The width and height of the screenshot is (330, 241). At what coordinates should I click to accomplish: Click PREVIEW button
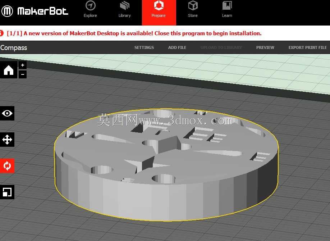tap(265, 47)
